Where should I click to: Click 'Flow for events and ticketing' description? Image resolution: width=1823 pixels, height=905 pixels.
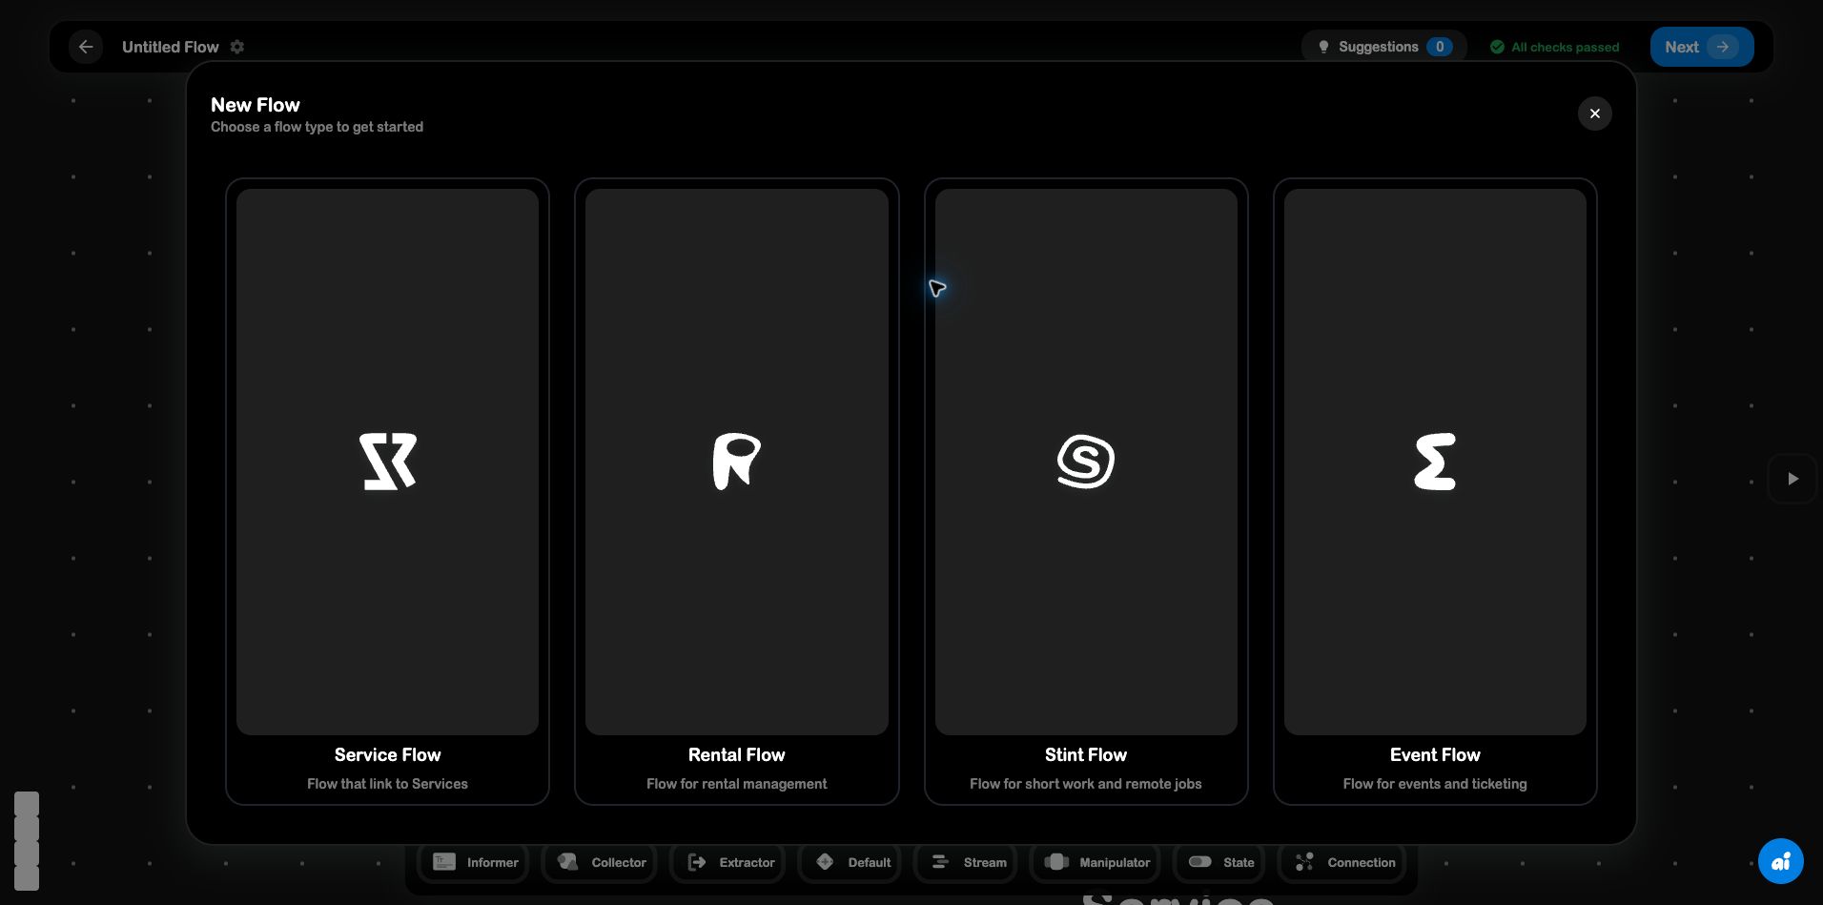[x=1435, y=784]
